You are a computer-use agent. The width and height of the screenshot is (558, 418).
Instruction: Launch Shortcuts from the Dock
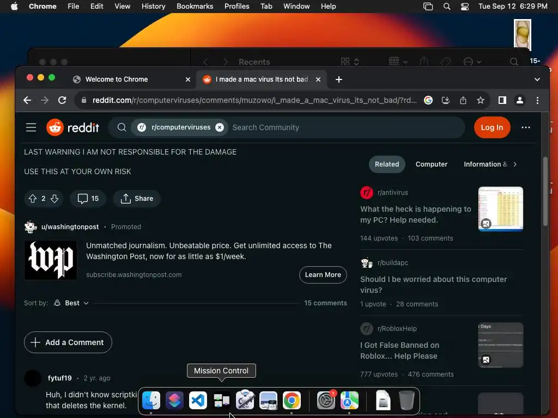click(174, 400)
